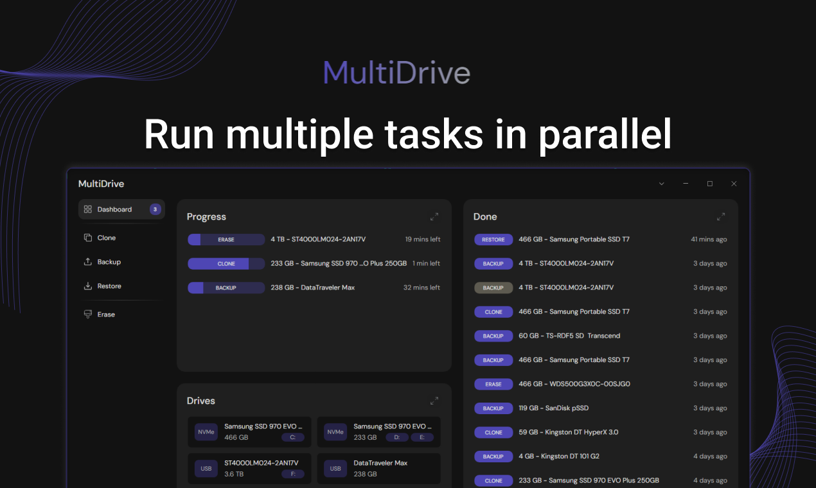The width and height of the screenshot is (816, 488).
Task: Open the Erase tool in the sidebar
Action: pos(105,314)
